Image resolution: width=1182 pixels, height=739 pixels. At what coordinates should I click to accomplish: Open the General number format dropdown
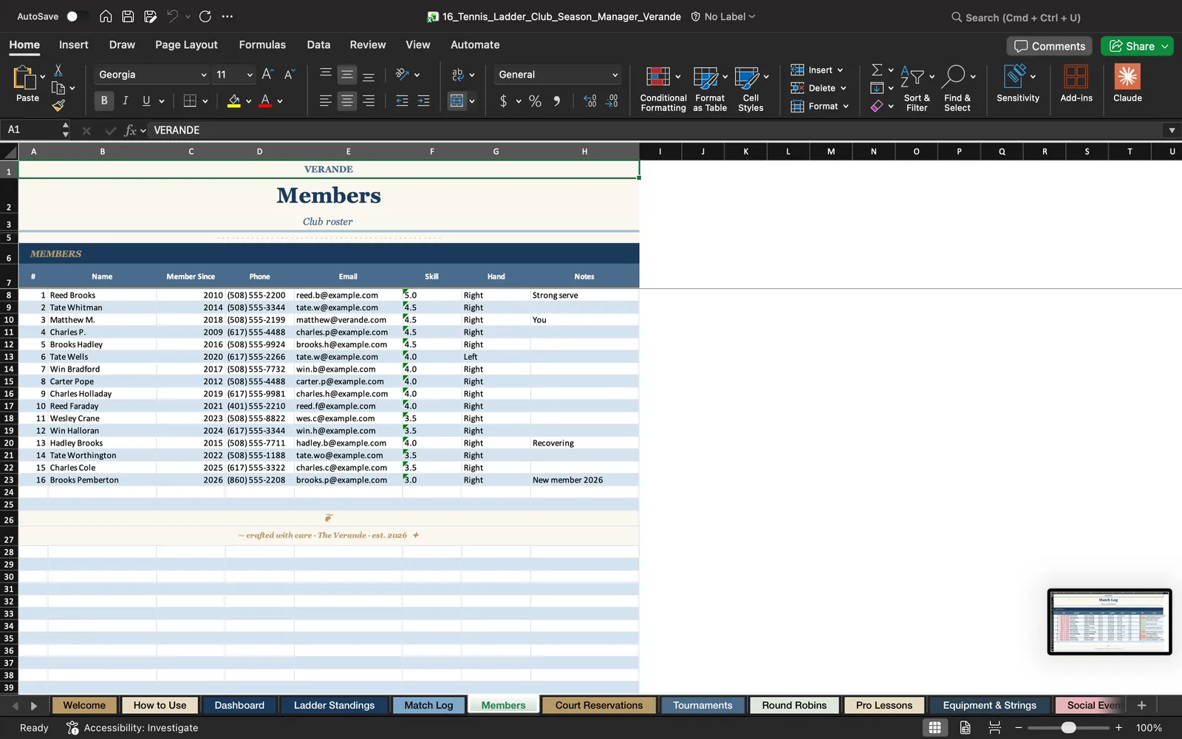(615, 75)
